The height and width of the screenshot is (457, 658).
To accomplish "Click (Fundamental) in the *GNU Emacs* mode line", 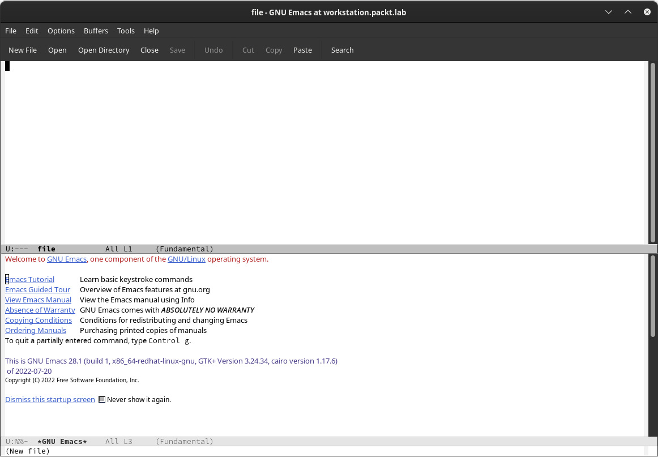I will (x=184, y=442).
